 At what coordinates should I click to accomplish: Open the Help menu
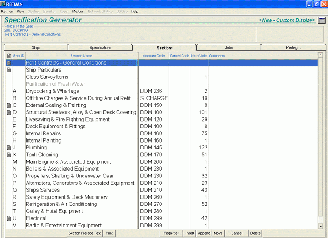pos(134,11)
